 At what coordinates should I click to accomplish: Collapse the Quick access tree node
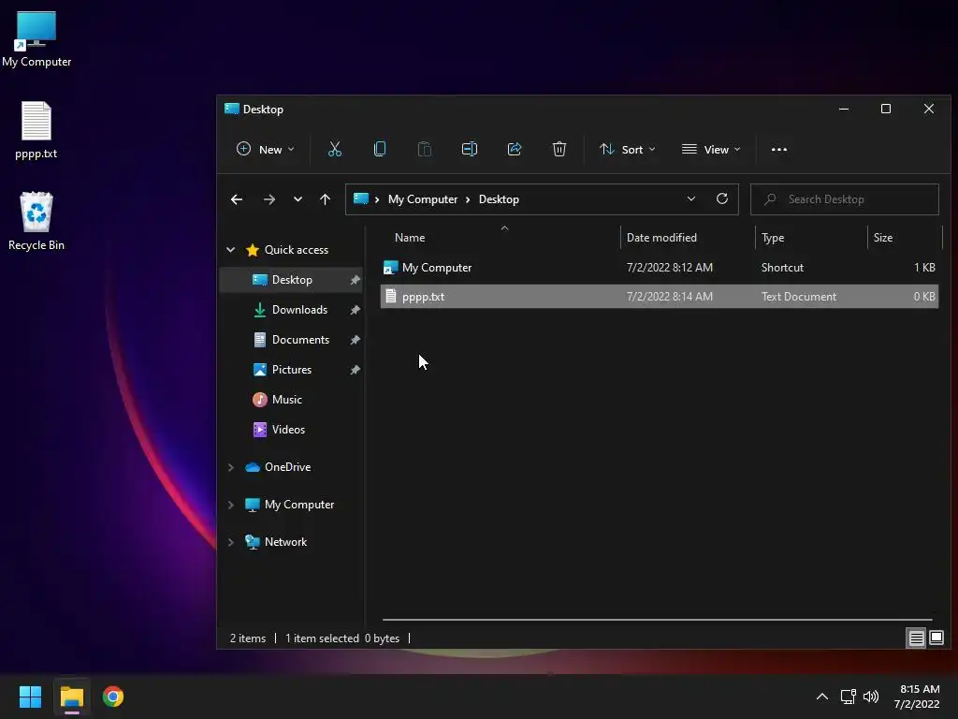(230, 249)
